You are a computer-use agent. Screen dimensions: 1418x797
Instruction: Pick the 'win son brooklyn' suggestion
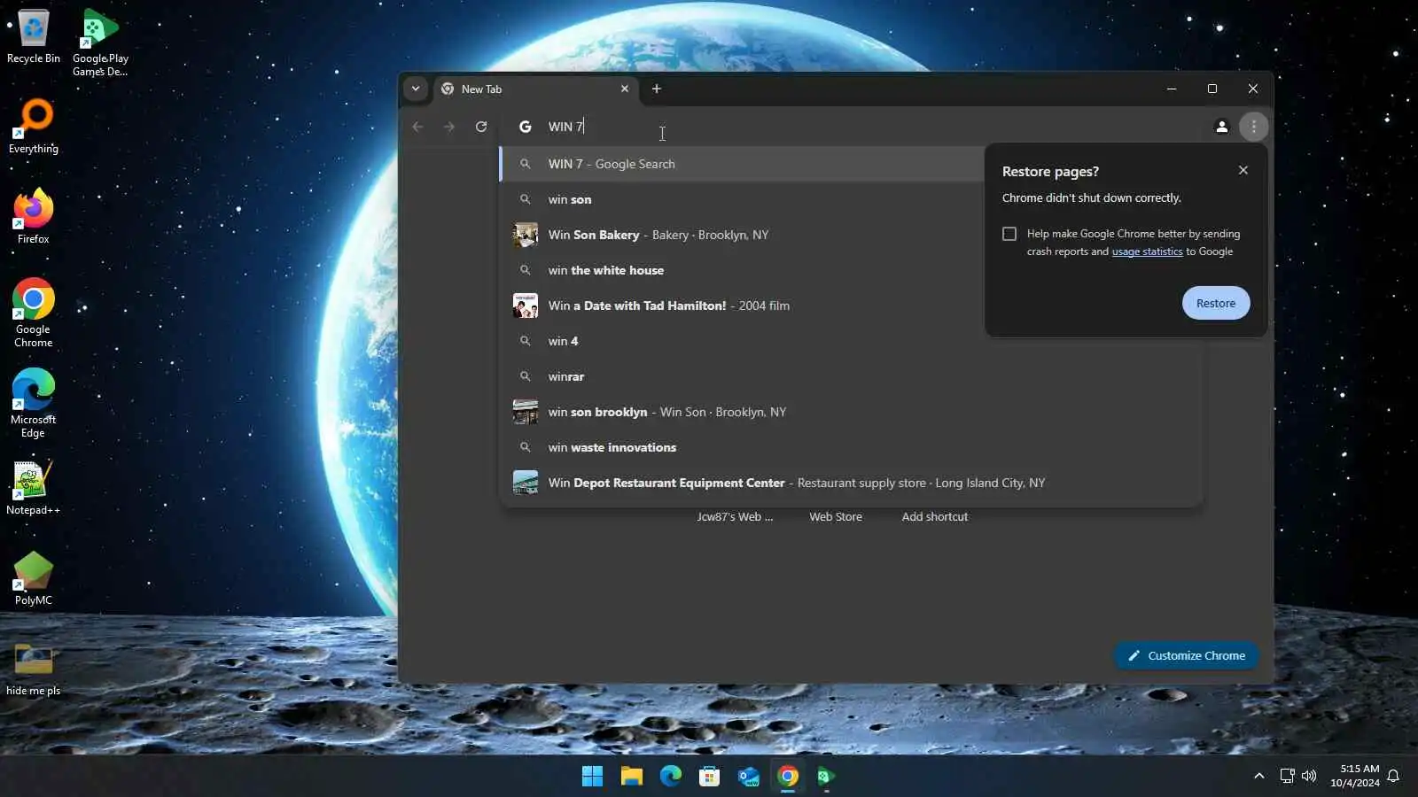[851, 412]
